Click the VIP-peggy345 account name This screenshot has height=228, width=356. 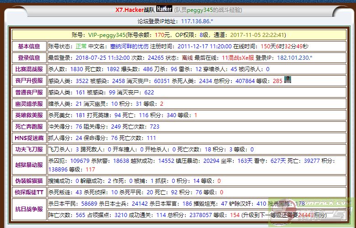107,35
